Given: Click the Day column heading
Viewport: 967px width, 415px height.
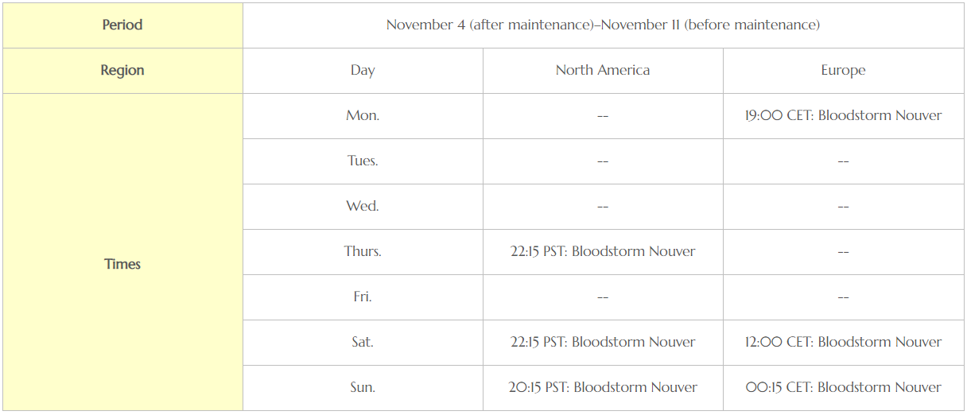Looking at the screenshot, I should (x=363, y=71).
